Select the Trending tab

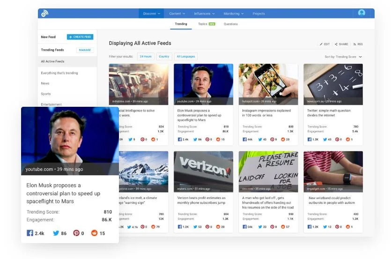click(x=181, y=24)
